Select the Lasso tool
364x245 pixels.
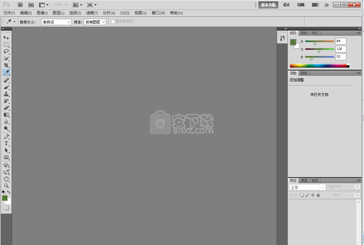tap(6, 51)
